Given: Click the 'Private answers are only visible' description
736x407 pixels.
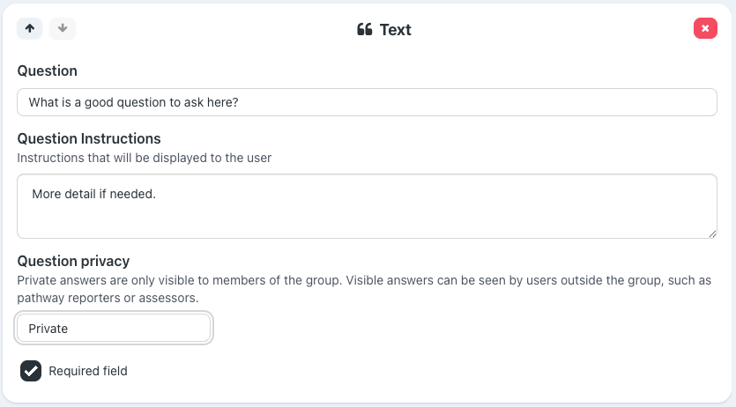Looking at the screenshot, I should pyautogui.click(x=176, y=280).
